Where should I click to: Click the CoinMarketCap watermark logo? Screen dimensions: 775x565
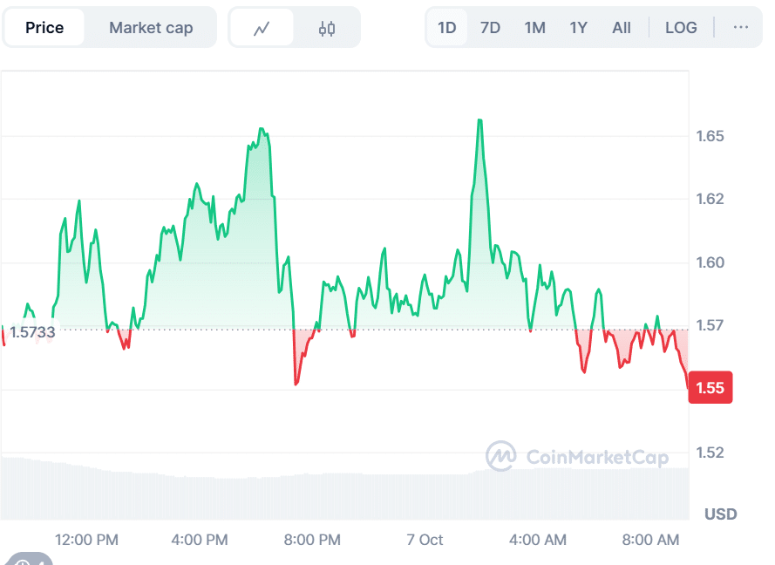(x=577, y=456)
